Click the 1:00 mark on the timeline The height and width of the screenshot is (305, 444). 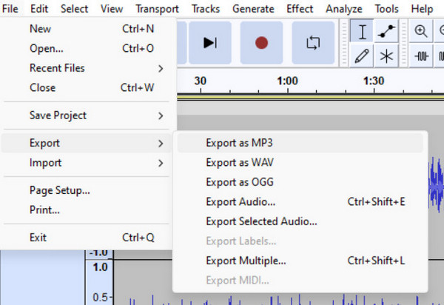(x=287, y=81)
